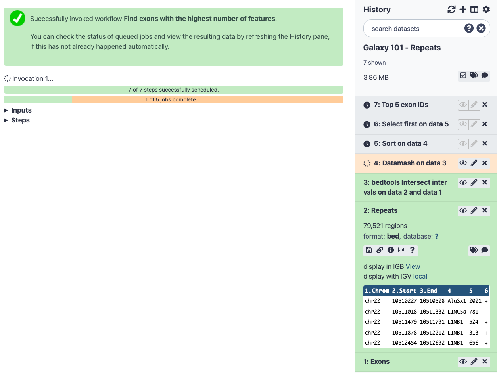This screenshot has width=497, height=373.
Task: Select the AluSx1 cell in Repeats preview
Action: 457,301
